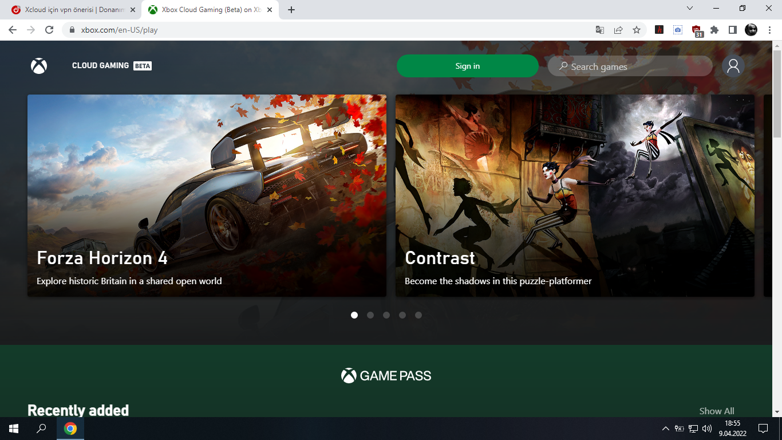Reload the xbox.com page

[49, 30]
